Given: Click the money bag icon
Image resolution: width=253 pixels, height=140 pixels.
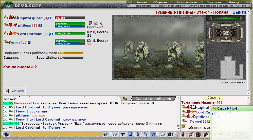Looking at the screenshot, I should coord(183,134).
